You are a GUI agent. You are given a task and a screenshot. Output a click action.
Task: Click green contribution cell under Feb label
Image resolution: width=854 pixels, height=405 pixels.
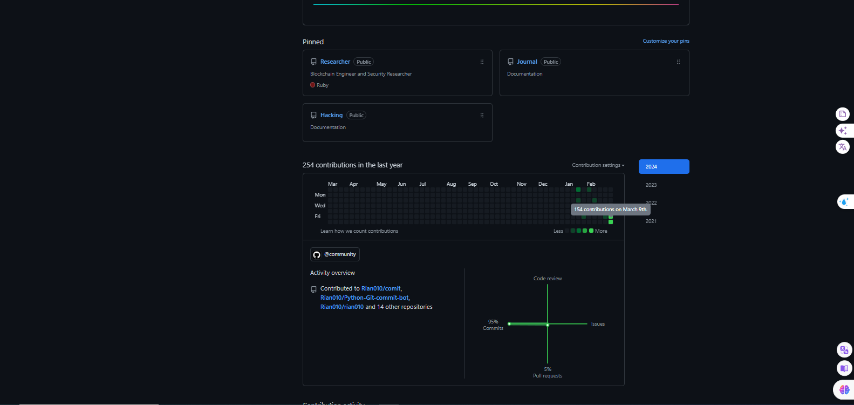click(x=589, y=190)
